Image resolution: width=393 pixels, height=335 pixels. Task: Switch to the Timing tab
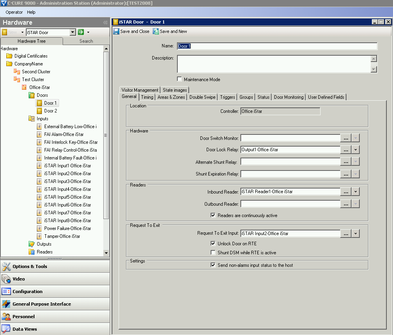click(x=147, y=97)
